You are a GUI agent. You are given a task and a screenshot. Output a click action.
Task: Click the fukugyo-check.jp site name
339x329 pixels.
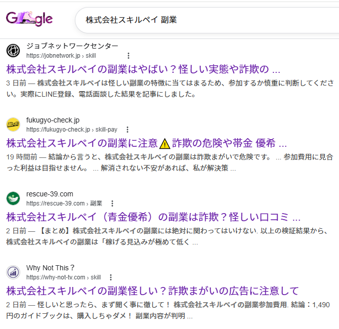coord(53,120)
